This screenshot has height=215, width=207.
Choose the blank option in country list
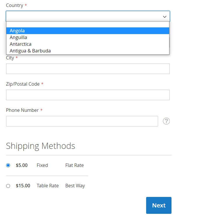pos(88,24)
